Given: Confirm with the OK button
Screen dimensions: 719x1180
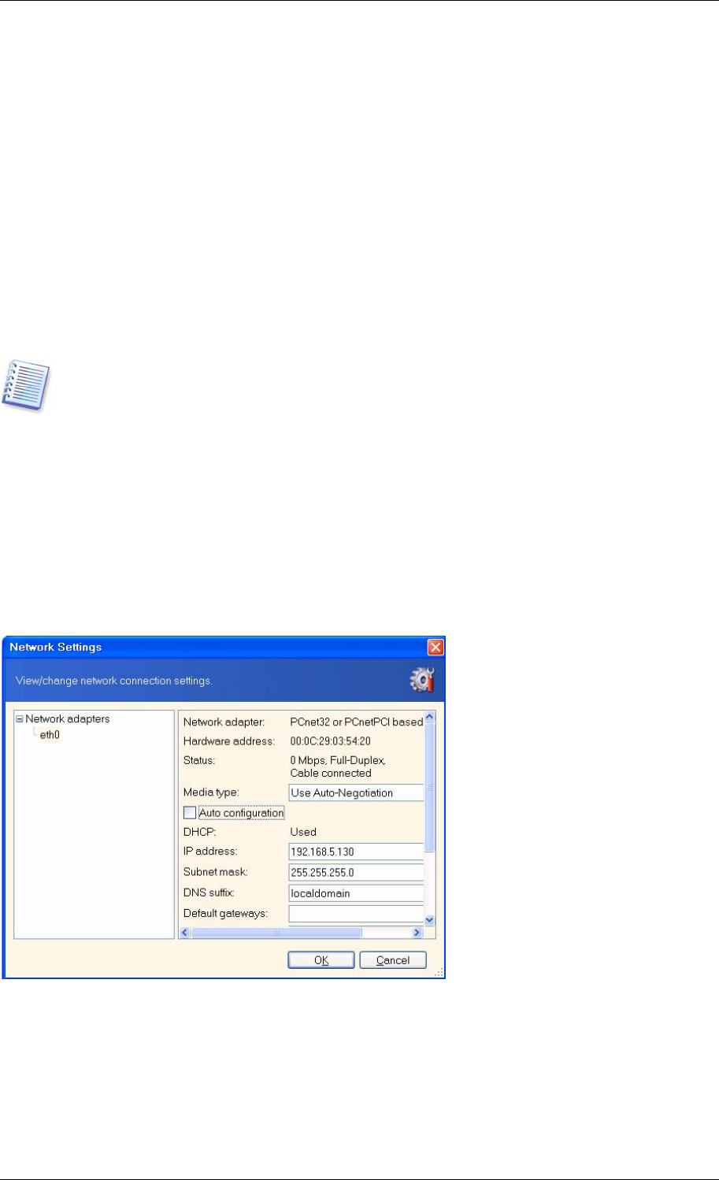Looking at the screenshot, I should 321,960.
